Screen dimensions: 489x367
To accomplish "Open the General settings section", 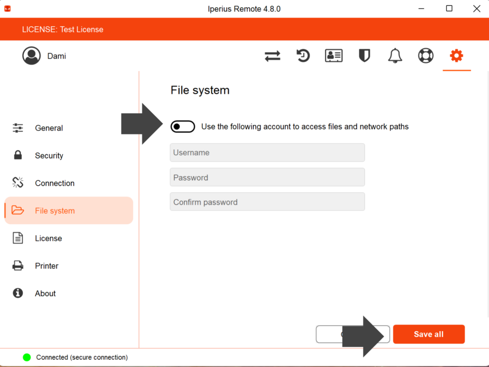I will point(69,128).
